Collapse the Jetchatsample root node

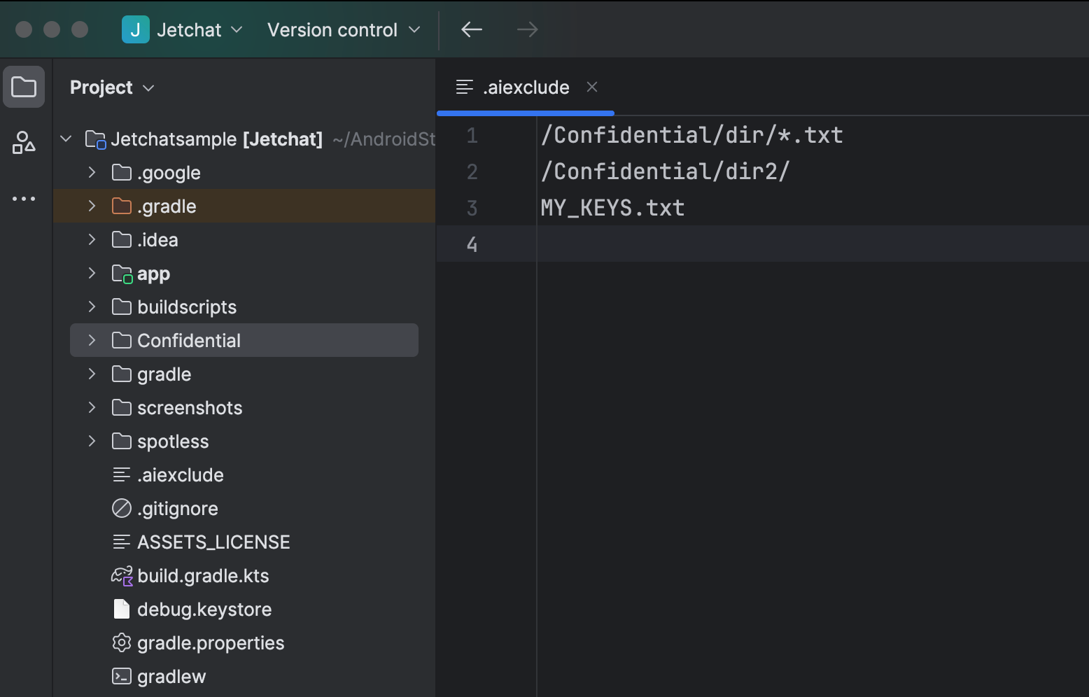[65, 139]
